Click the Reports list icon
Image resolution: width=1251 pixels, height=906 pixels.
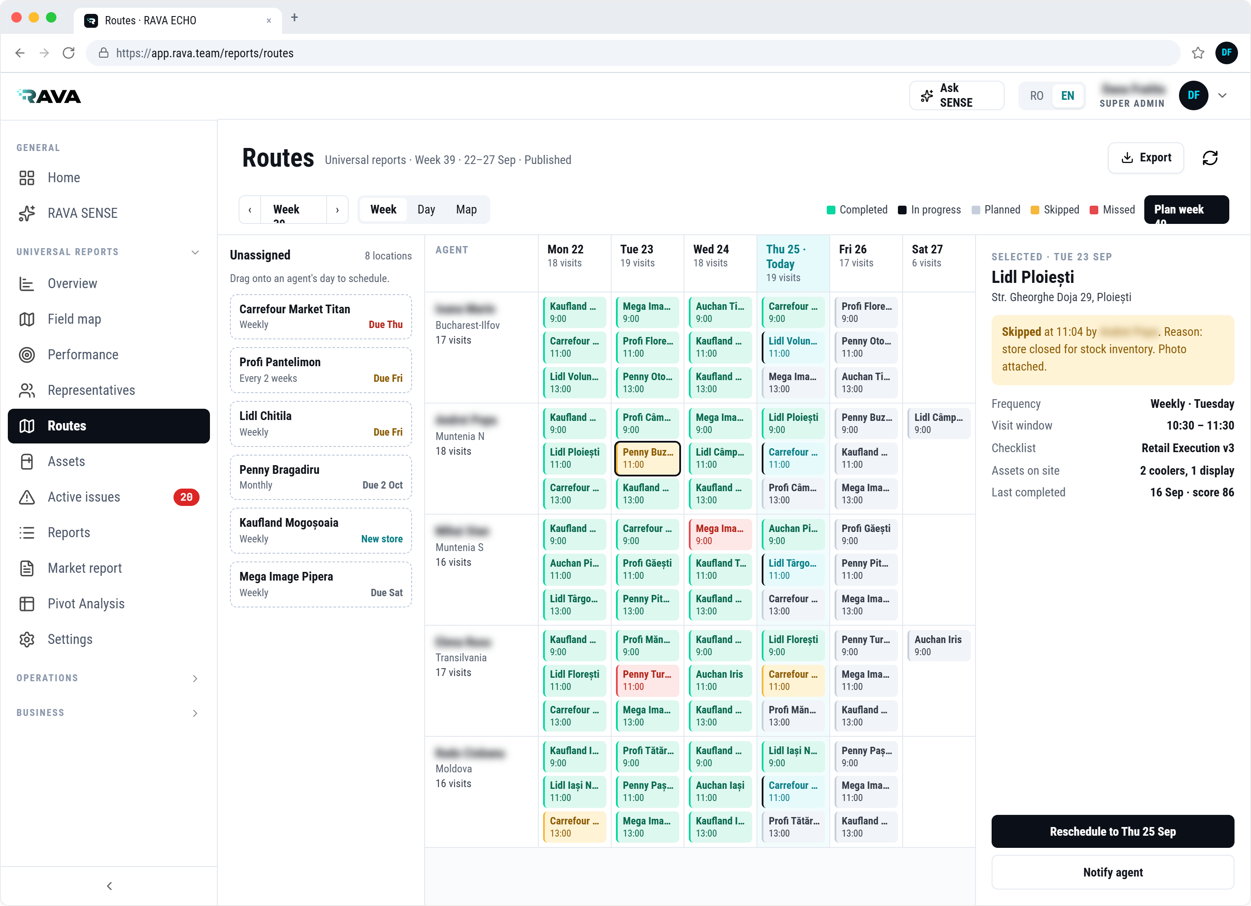tap(26, 532)
